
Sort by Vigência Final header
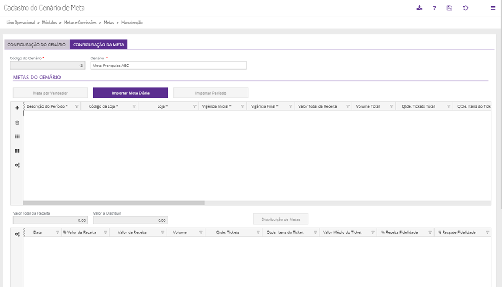[265, 106]
